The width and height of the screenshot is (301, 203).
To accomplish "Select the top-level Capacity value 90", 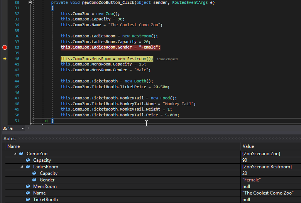I will click(x=245, y=160).
